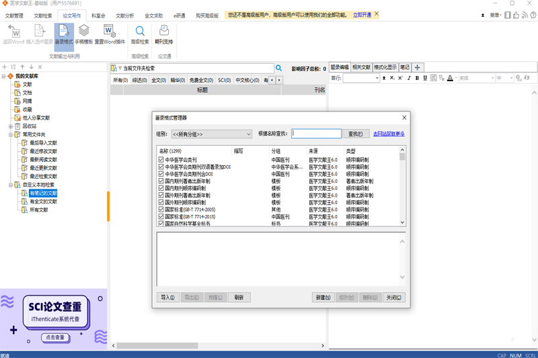Click the plus icon above the library tree
Image resolution: width=538 pixels, height=358 pixels.
pyautogui.click(x=5, y=67)
